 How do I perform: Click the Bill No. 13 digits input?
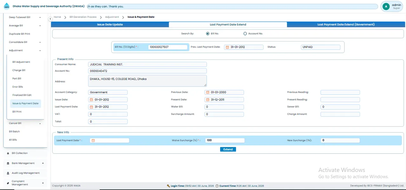[x=168, y=47]
